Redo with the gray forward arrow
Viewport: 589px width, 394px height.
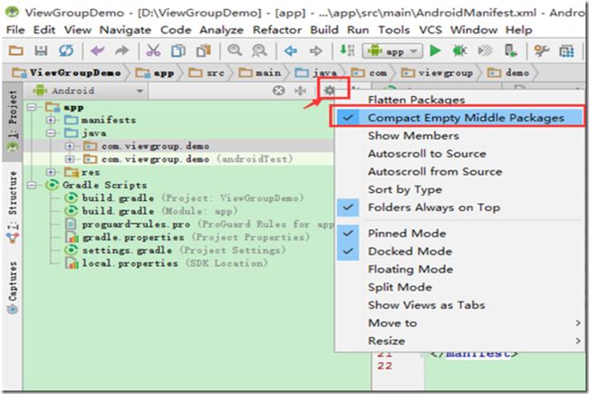click(121, 51)
